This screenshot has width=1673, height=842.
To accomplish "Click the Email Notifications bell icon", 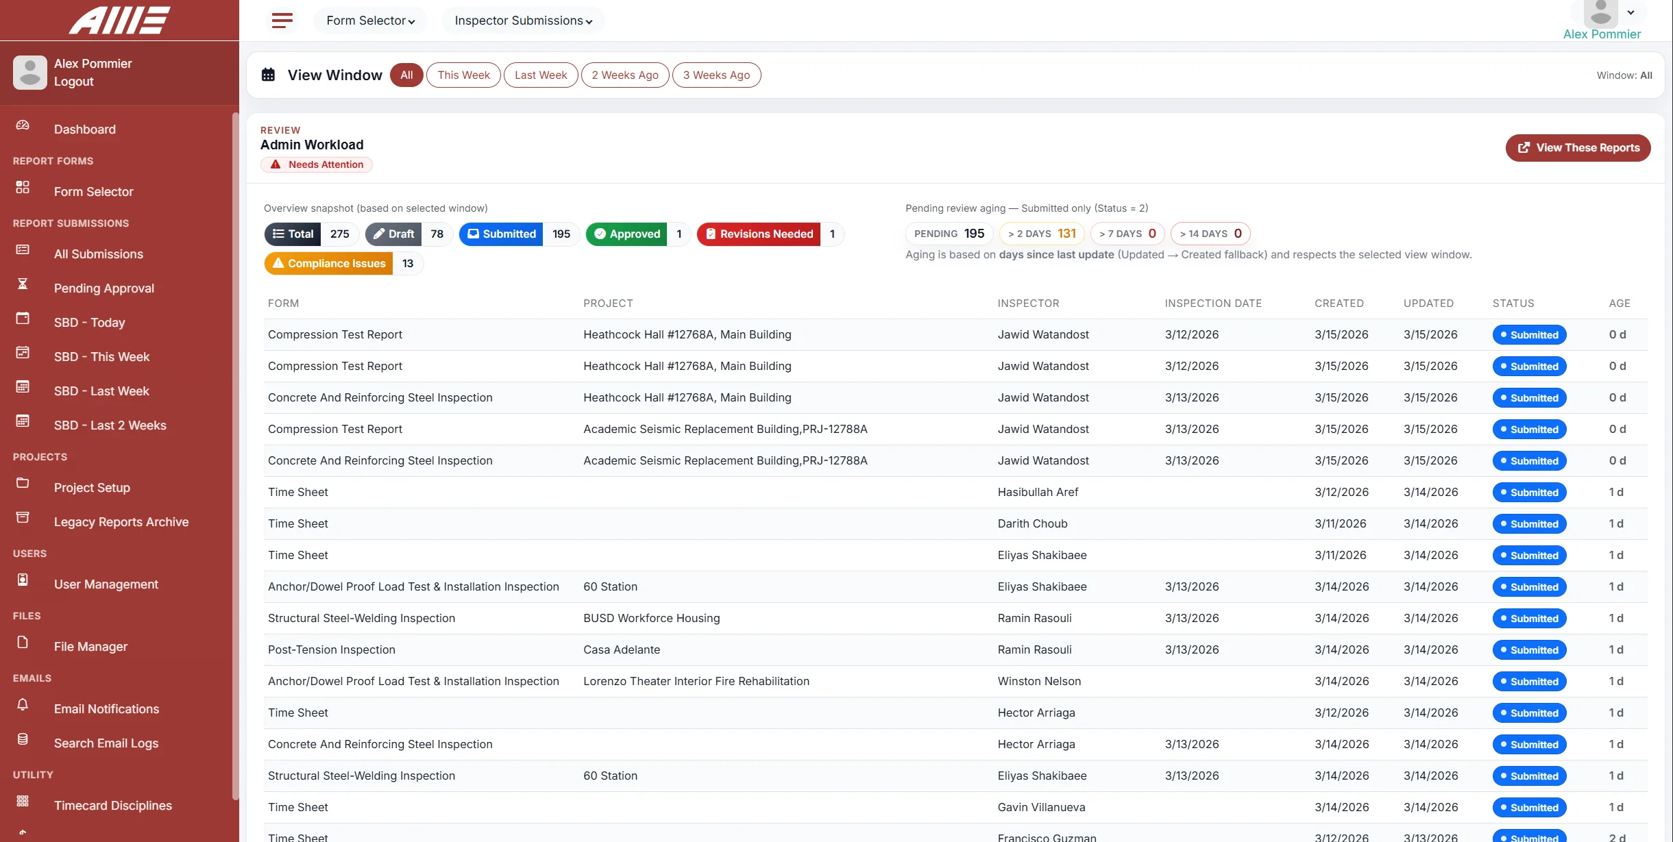I will pos(23,704).
